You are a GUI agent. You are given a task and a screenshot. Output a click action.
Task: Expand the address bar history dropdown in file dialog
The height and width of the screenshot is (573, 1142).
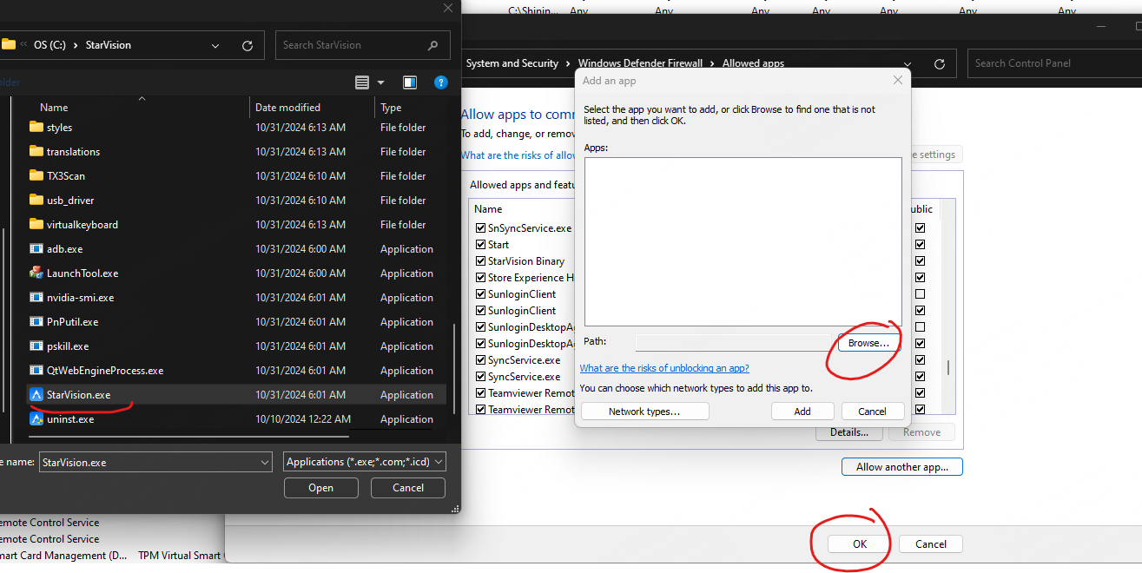click(215, 45)
